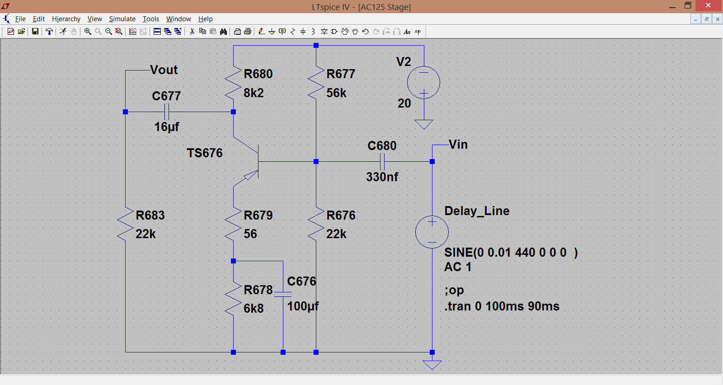The width and height of the screenshot is (723, 385).
Task: Click the R676 resistor label
Action: (341, 216)
